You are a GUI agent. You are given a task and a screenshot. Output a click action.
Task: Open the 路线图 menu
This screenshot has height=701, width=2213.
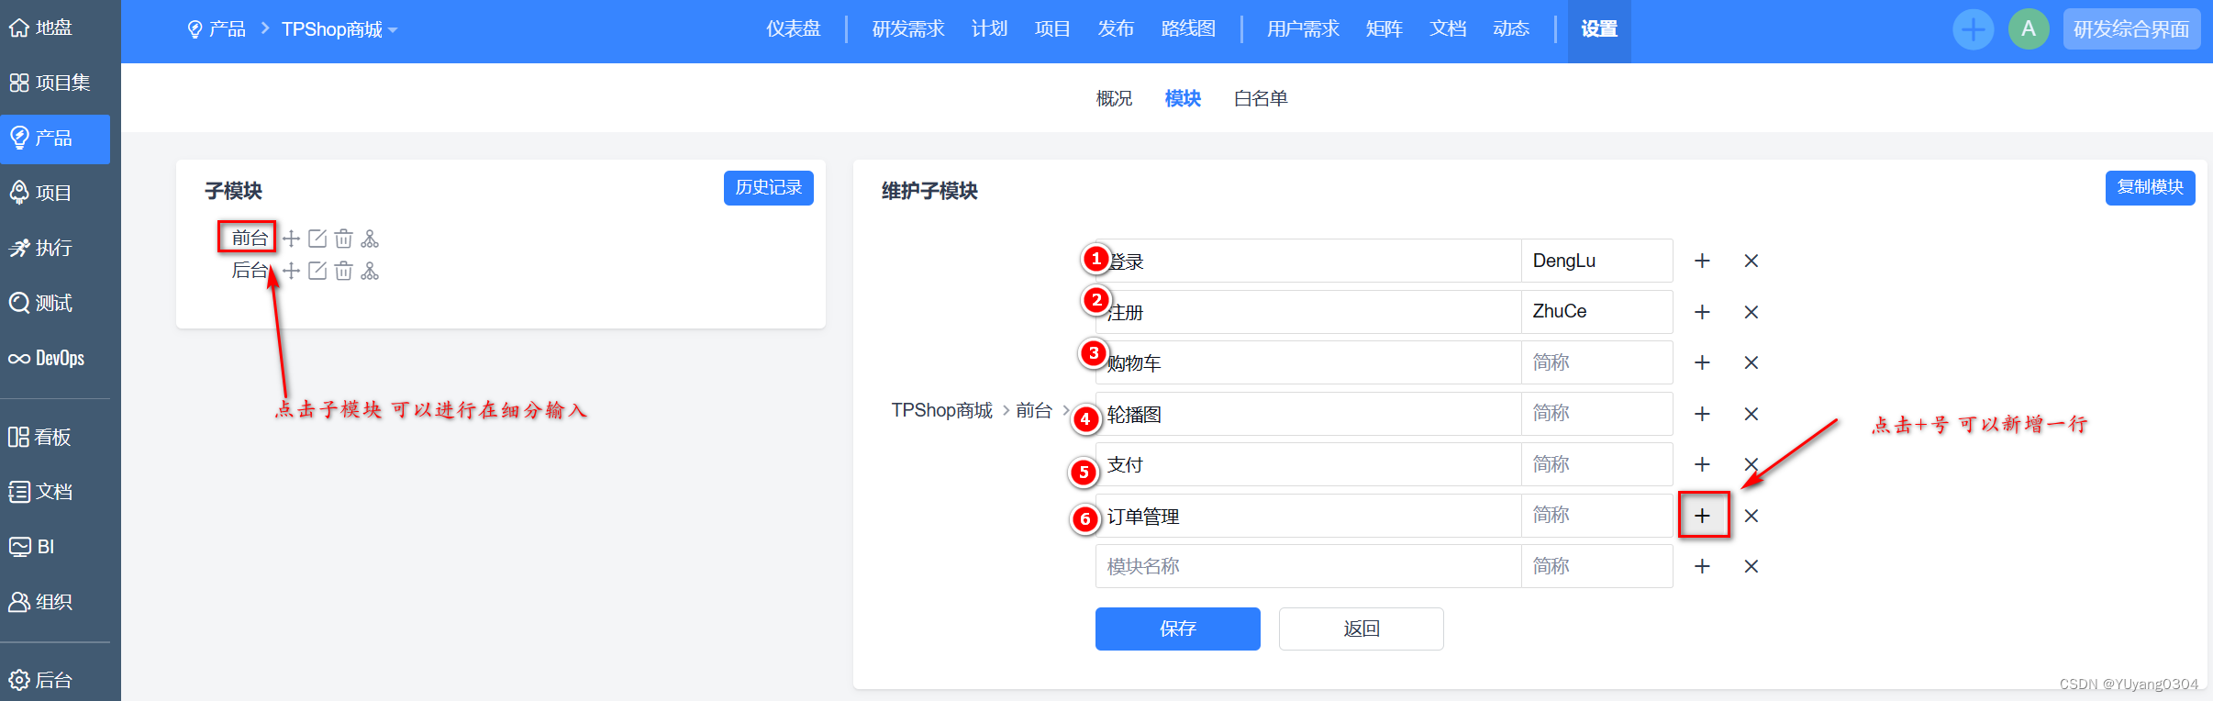point(1188,29)
